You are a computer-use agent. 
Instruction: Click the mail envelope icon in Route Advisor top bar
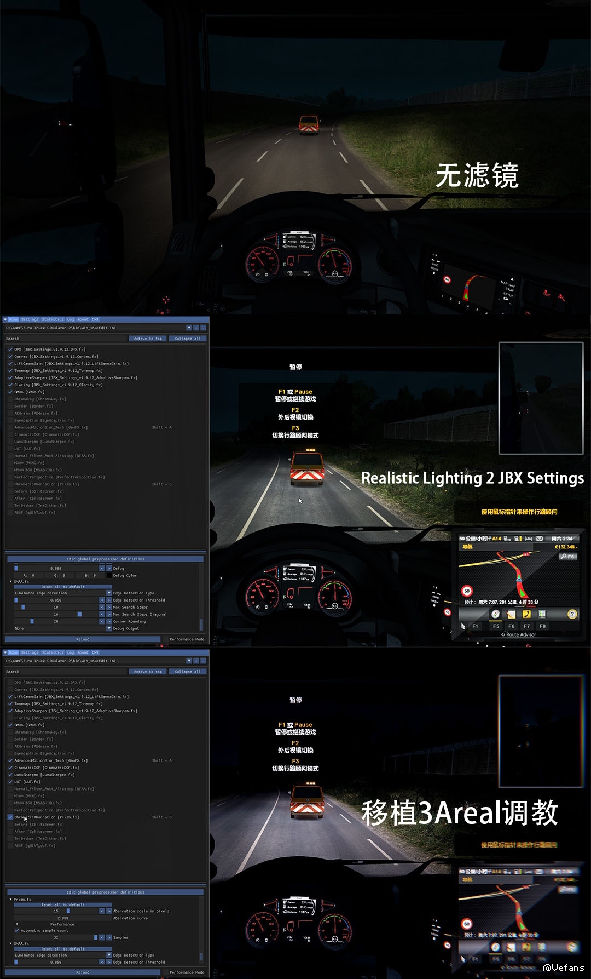point(539,539)
